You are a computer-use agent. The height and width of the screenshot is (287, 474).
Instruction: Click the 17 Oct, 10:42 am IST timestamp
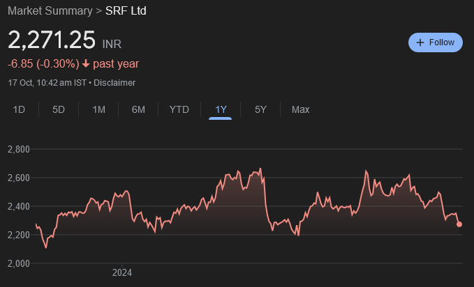(x=47, y=83)
